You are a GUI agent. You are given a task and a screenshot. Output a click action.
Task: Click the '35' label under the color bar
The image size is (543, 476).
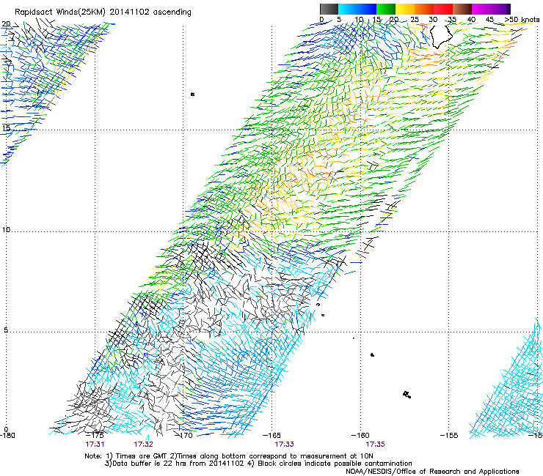tap(452, 20)
